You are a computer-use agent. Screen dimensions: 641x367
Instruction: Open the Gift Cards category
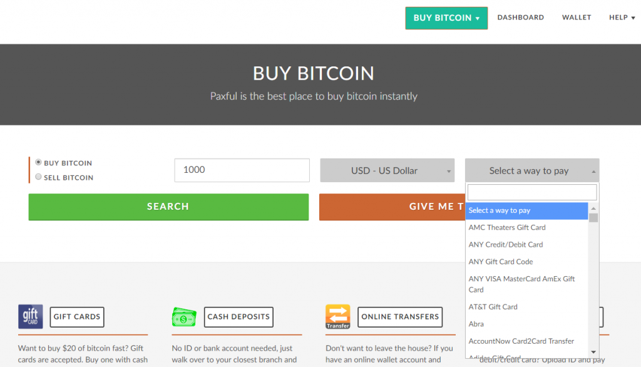click(x=77, y=317)
